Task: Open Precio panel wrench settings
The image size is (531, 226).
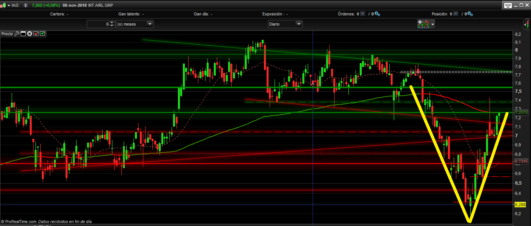Action: click(17, 34)
